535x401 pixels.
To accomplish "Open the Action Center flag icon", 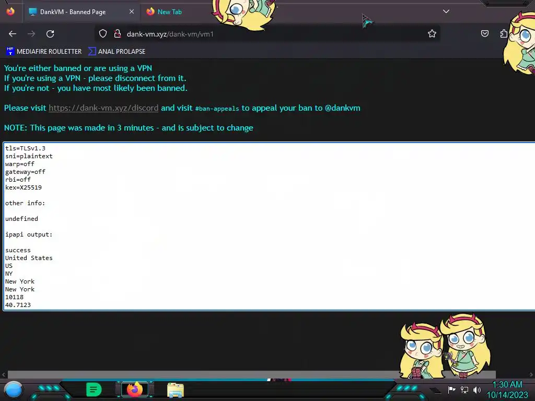I will click(x=452, y=390).
